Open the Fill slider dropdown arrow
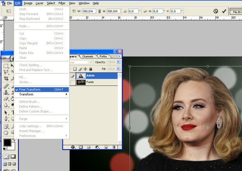 [119, 69]
